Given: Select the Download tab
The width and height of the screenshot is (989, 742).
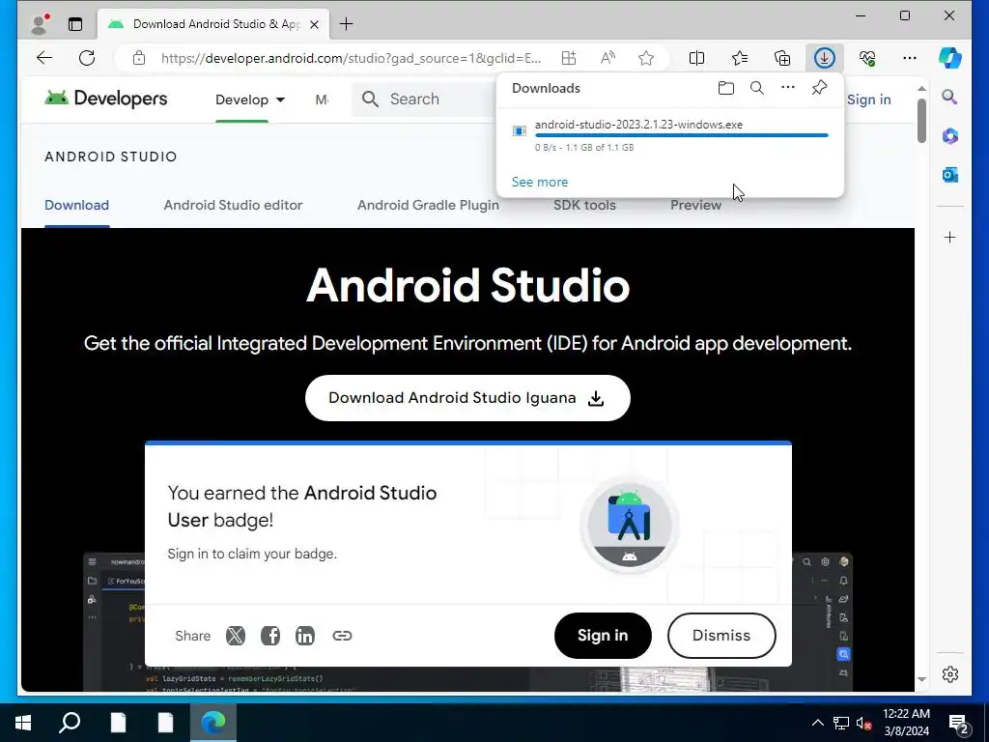Looking at the screenshot, I should point(77,205).
